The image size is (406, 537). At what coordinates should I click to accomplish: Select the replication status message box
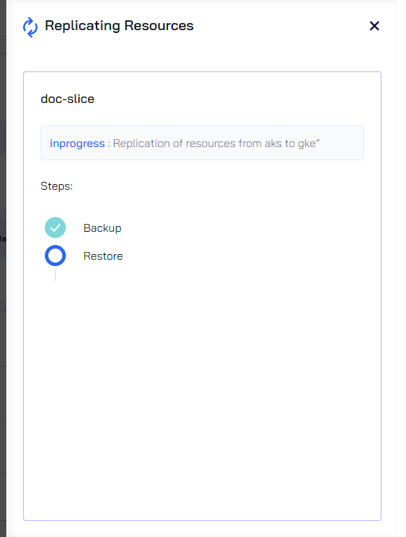(202, 143)
